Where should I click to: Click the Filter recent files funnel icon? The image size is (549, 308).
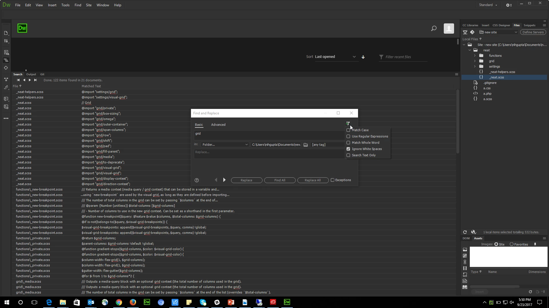point(381,57)
